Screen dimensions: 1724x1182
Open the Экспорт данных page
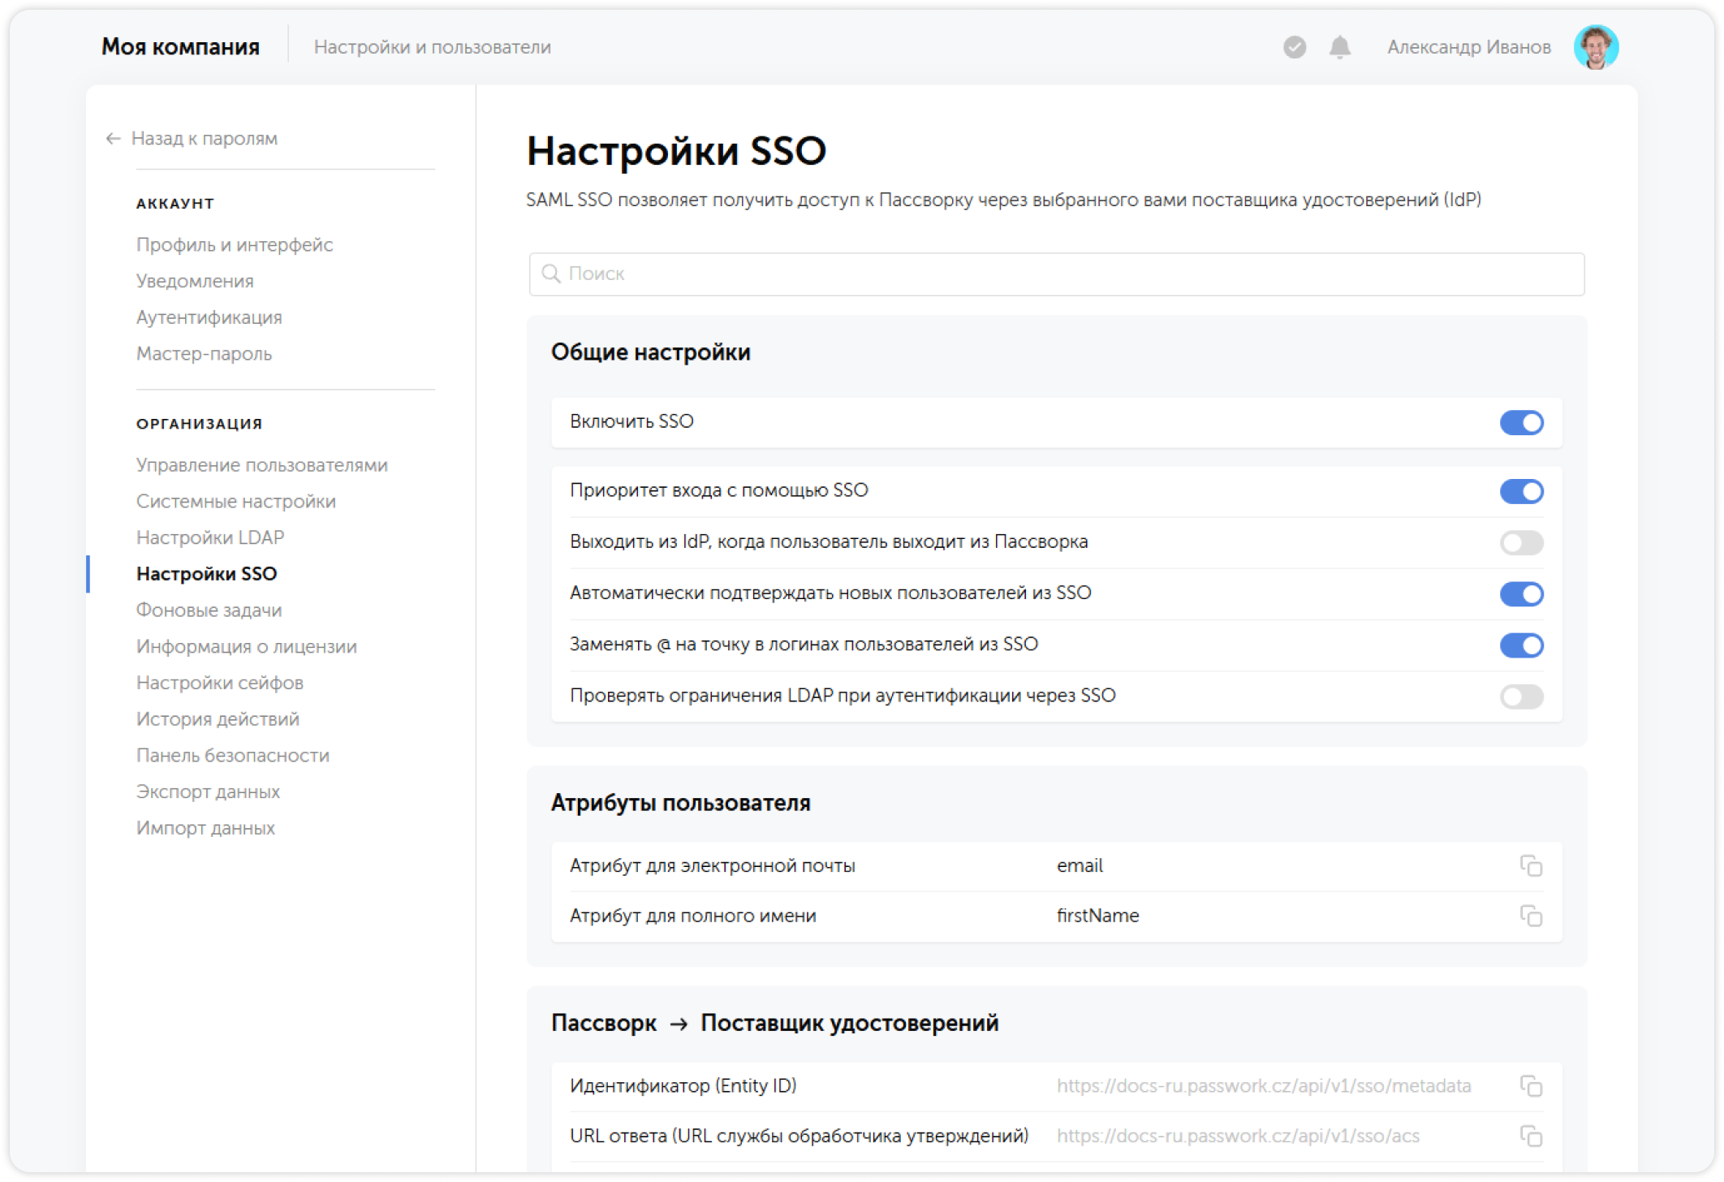pos(208,792)
